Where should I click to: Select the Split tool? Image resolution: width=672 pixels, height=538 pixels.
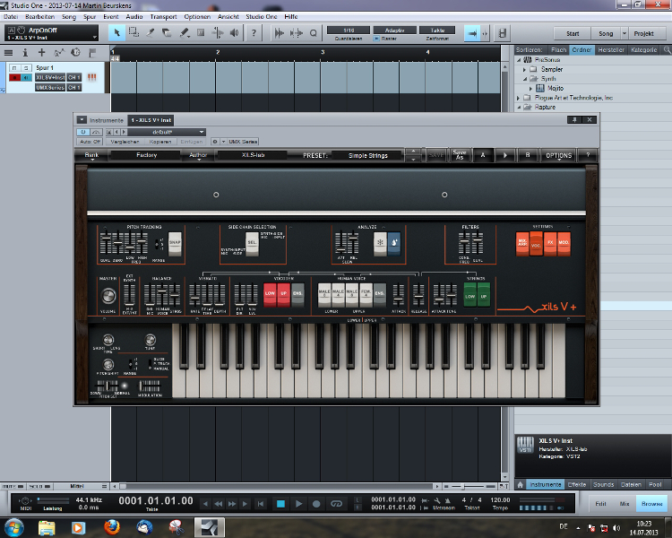(x=150, y=32)
